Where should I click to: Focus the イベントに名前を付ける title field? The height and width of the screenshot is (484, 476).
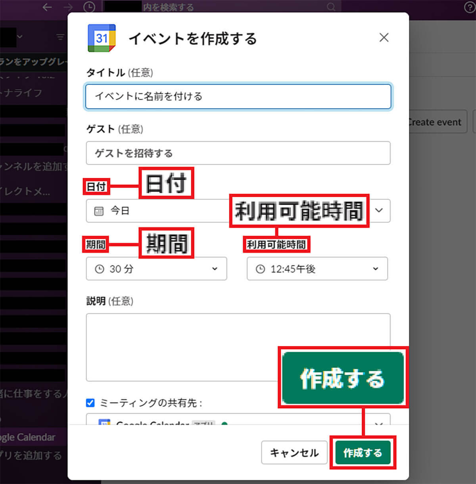pyautogui.click(x=238, y=96)
